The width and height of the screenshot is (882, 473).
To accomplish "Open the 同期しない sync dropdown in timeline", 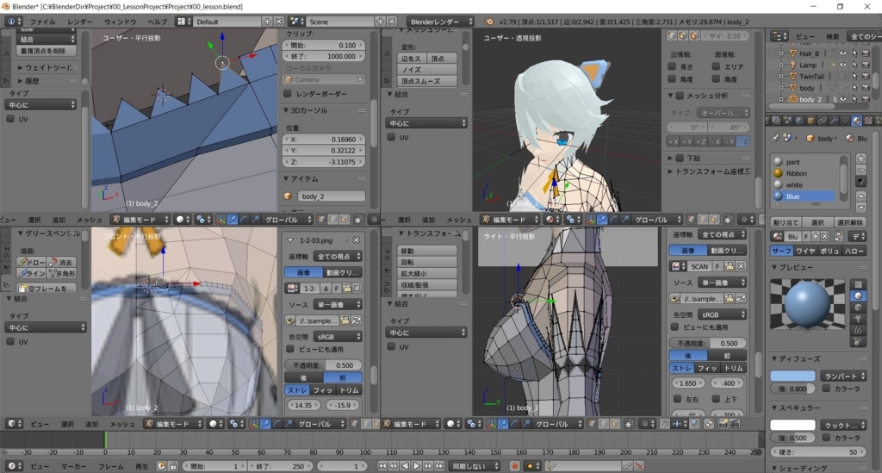I will [475, 466].
